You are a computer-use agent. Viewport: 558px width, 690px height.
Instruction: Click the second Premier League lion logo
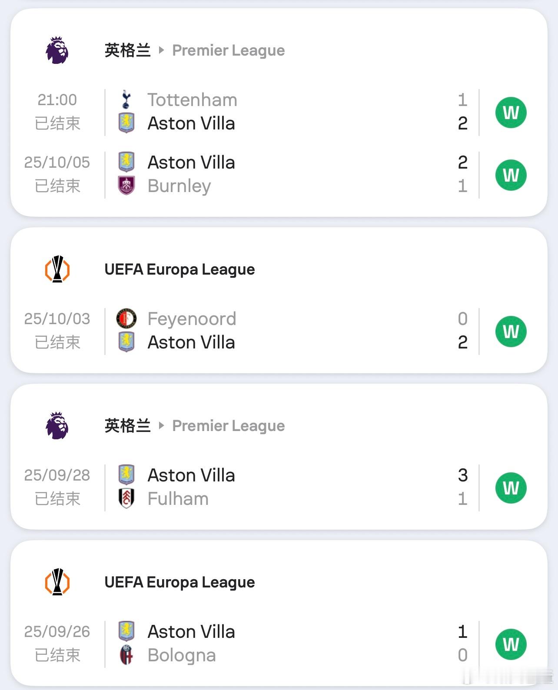57,426
